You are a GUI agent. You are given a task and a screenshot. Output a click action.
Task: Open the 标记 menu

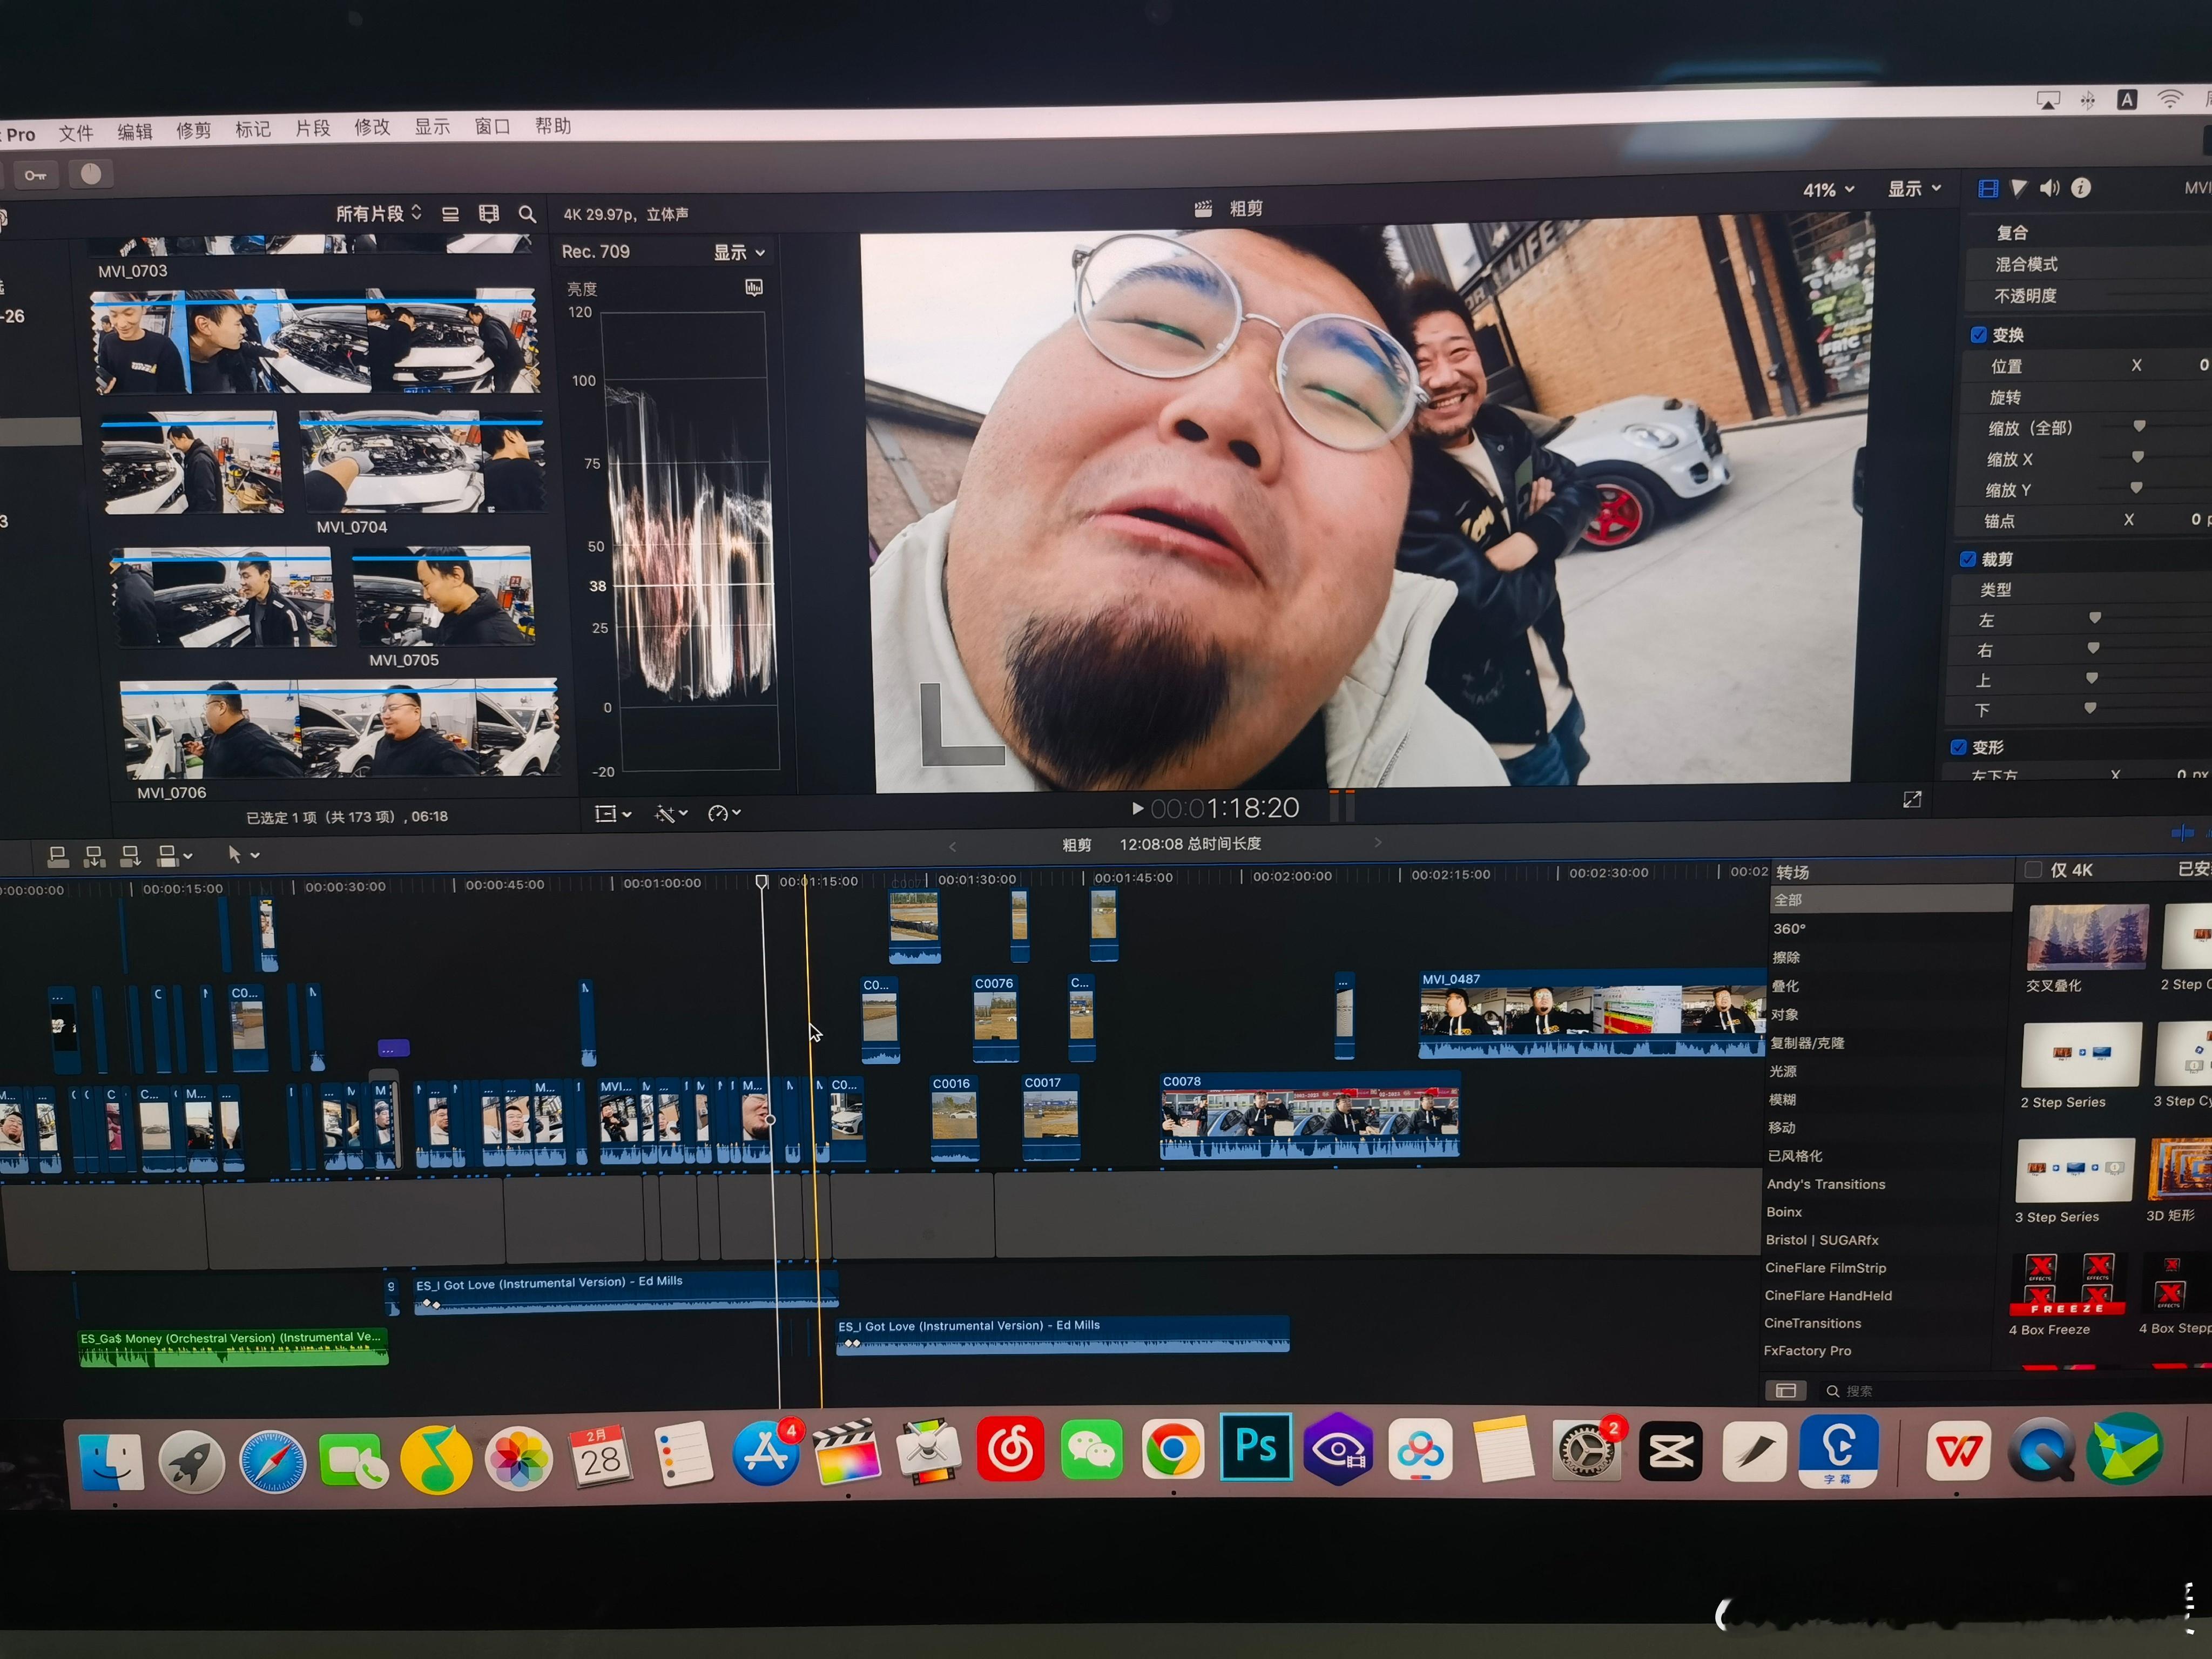tap(253, 129)
